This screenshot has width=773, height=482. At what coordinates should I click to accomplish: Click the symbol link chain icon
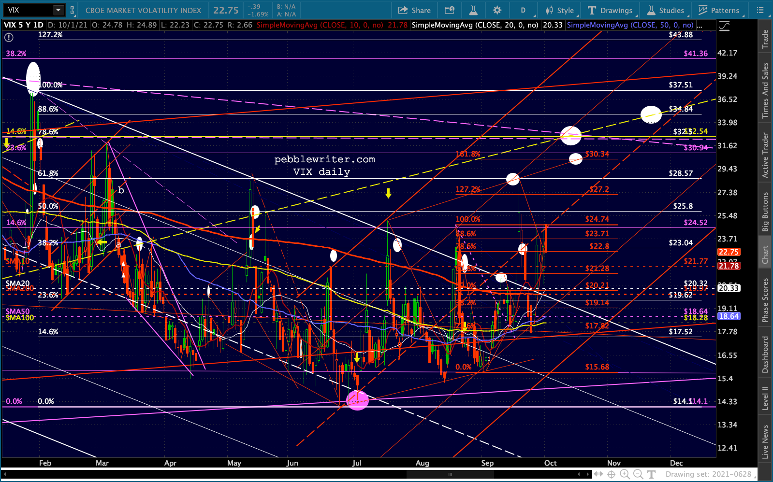[x=73, y=10]
